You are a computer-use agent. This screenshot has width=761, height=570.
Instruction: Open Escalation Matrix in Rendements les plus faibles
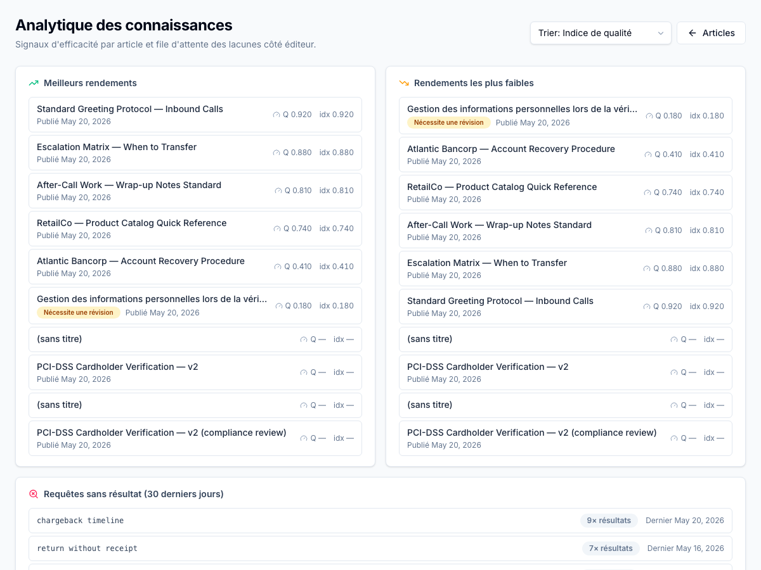[x=566, y=269]
